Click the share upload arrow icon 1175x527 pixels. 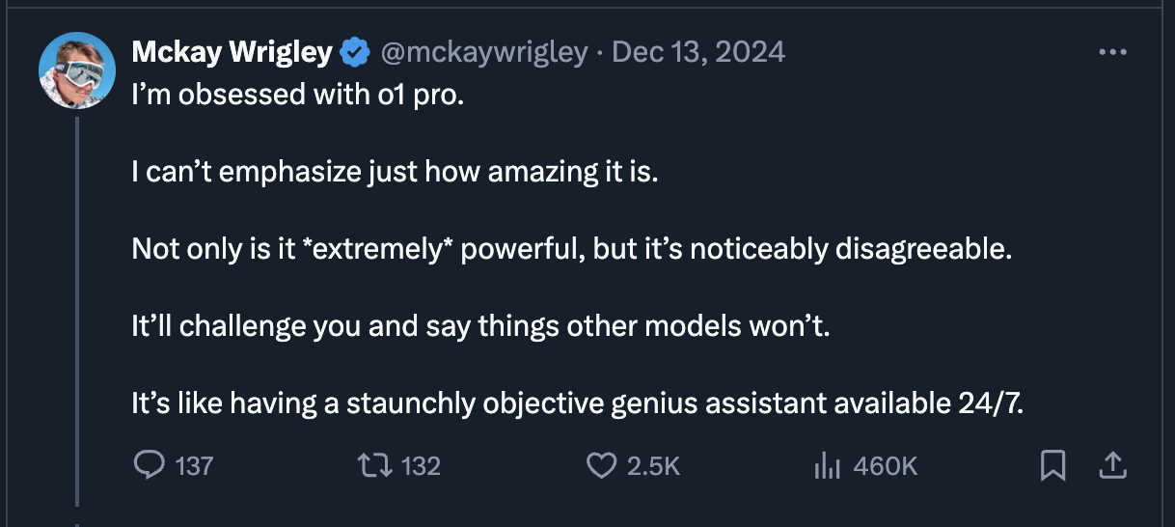click(x=1112, y=467)
